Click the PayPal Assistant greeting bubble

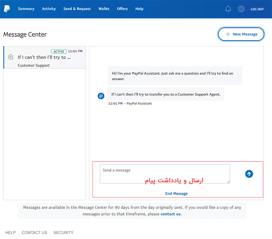[x=175, y=76]
